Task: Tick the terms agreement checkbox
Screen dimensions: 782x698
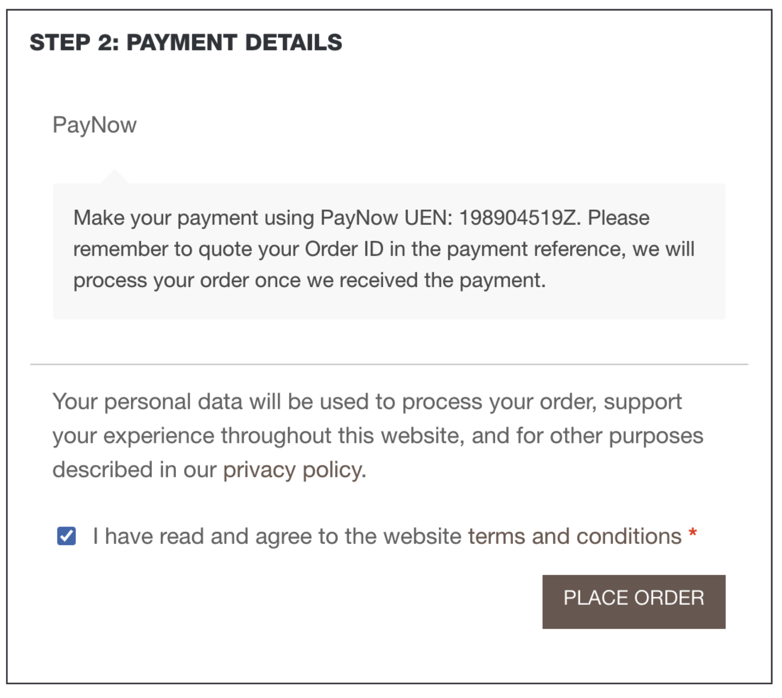Action: (x=66, y=536)
